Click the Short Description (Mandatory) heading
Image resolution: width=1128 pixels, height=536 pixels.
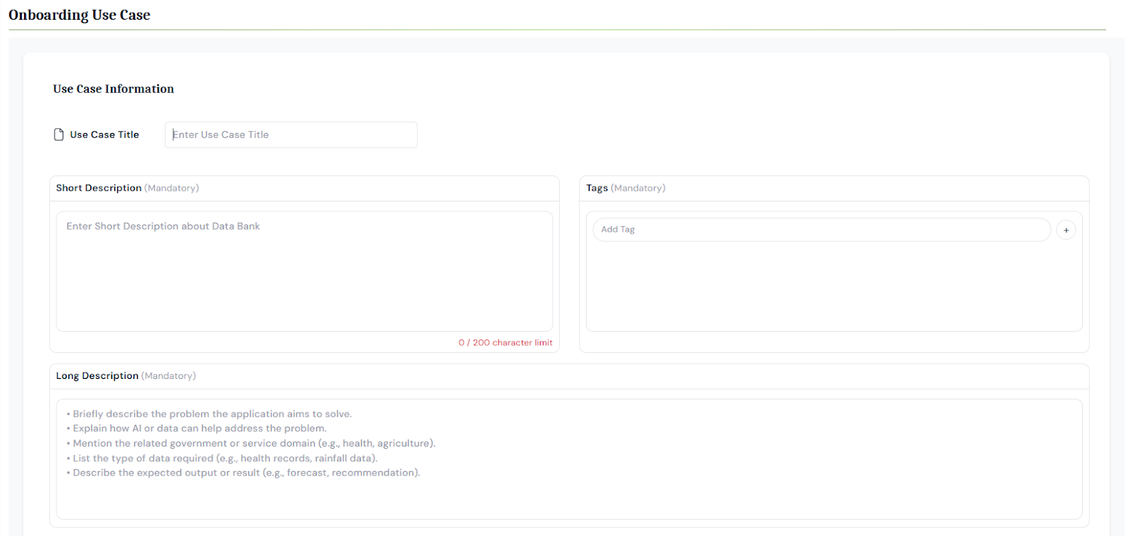pyautogui.click(x=128, y=188)
